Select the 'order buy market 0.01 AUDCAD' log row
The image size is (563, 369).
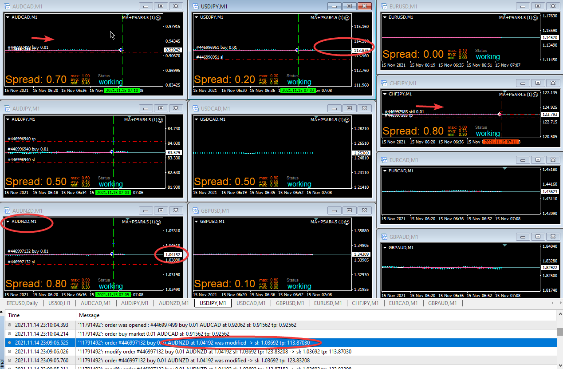pyautogui.click(x=281, y=333)
